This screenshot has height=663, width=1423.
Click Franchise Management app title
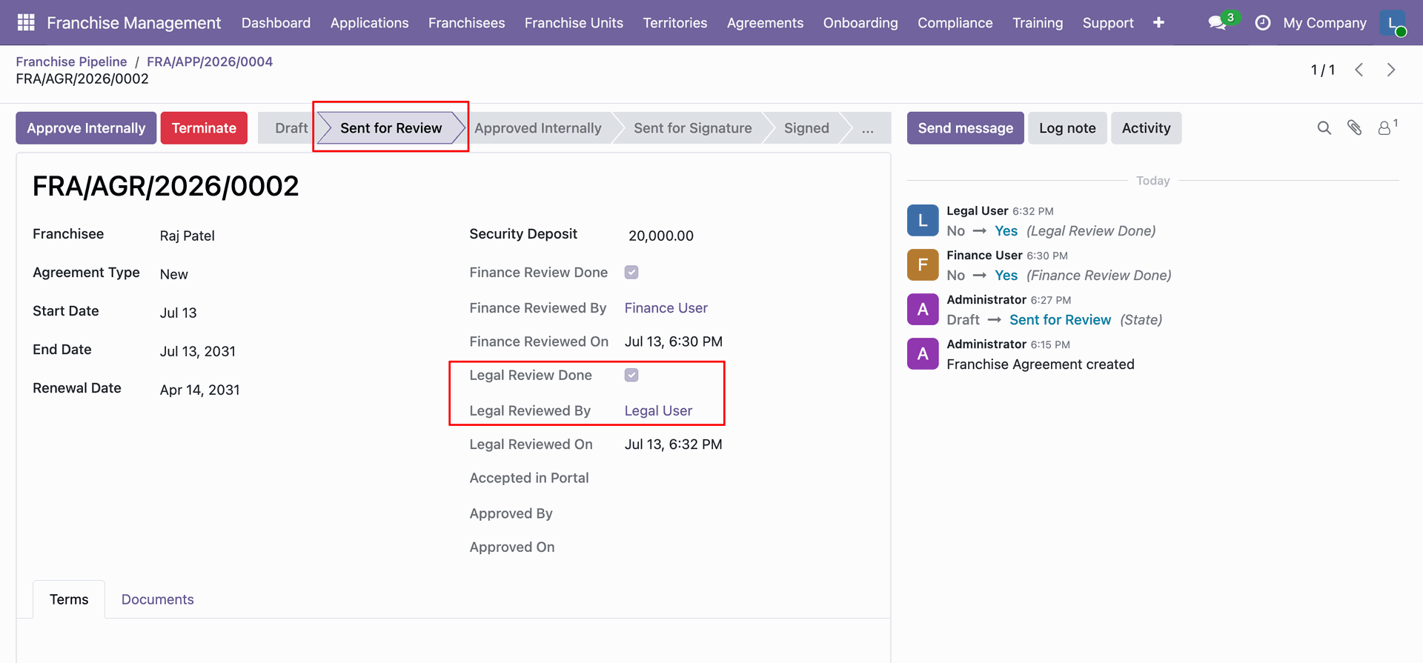(133, 23)
